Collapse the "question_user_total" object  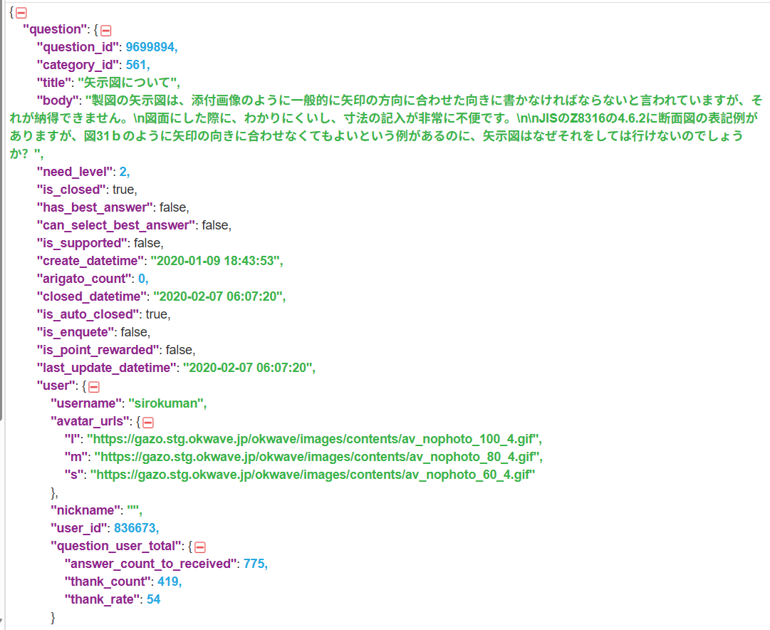[202, 546]
